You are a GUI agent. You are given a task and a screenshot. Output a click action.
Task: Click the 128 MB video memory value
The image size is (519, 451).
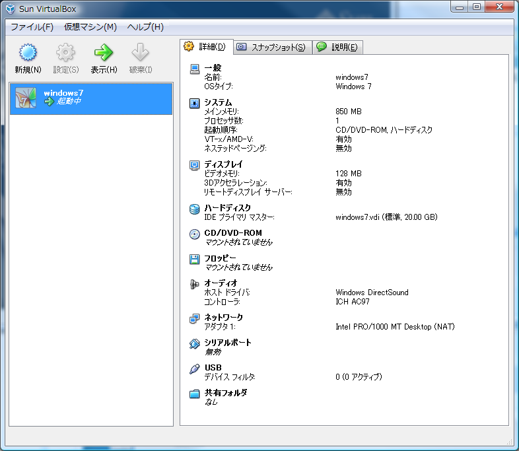pos(349,174)
